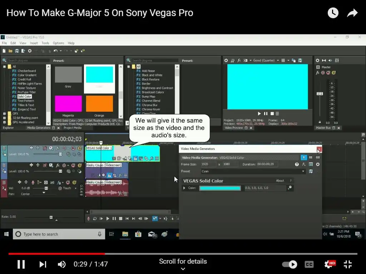Image resolution: width=366 pixels, height=274 pixels.
Task: Open the Tools menu in VEGAS
Action: (45, 43)
